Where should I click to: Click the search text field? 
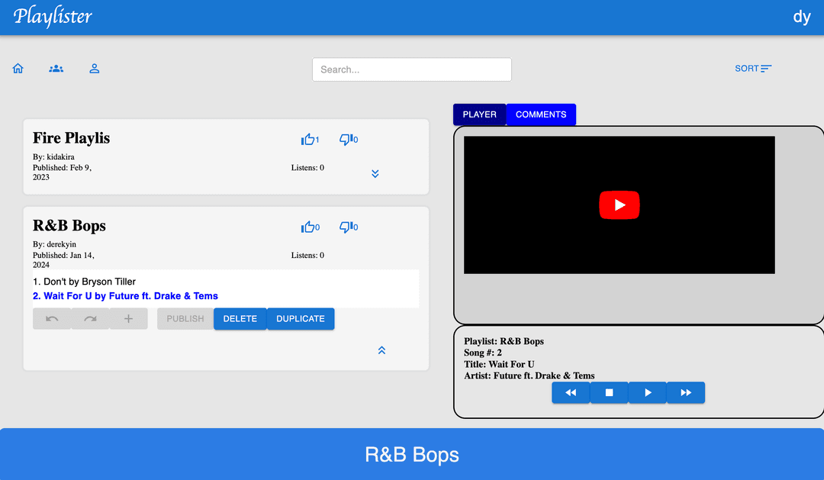point(411,69)
